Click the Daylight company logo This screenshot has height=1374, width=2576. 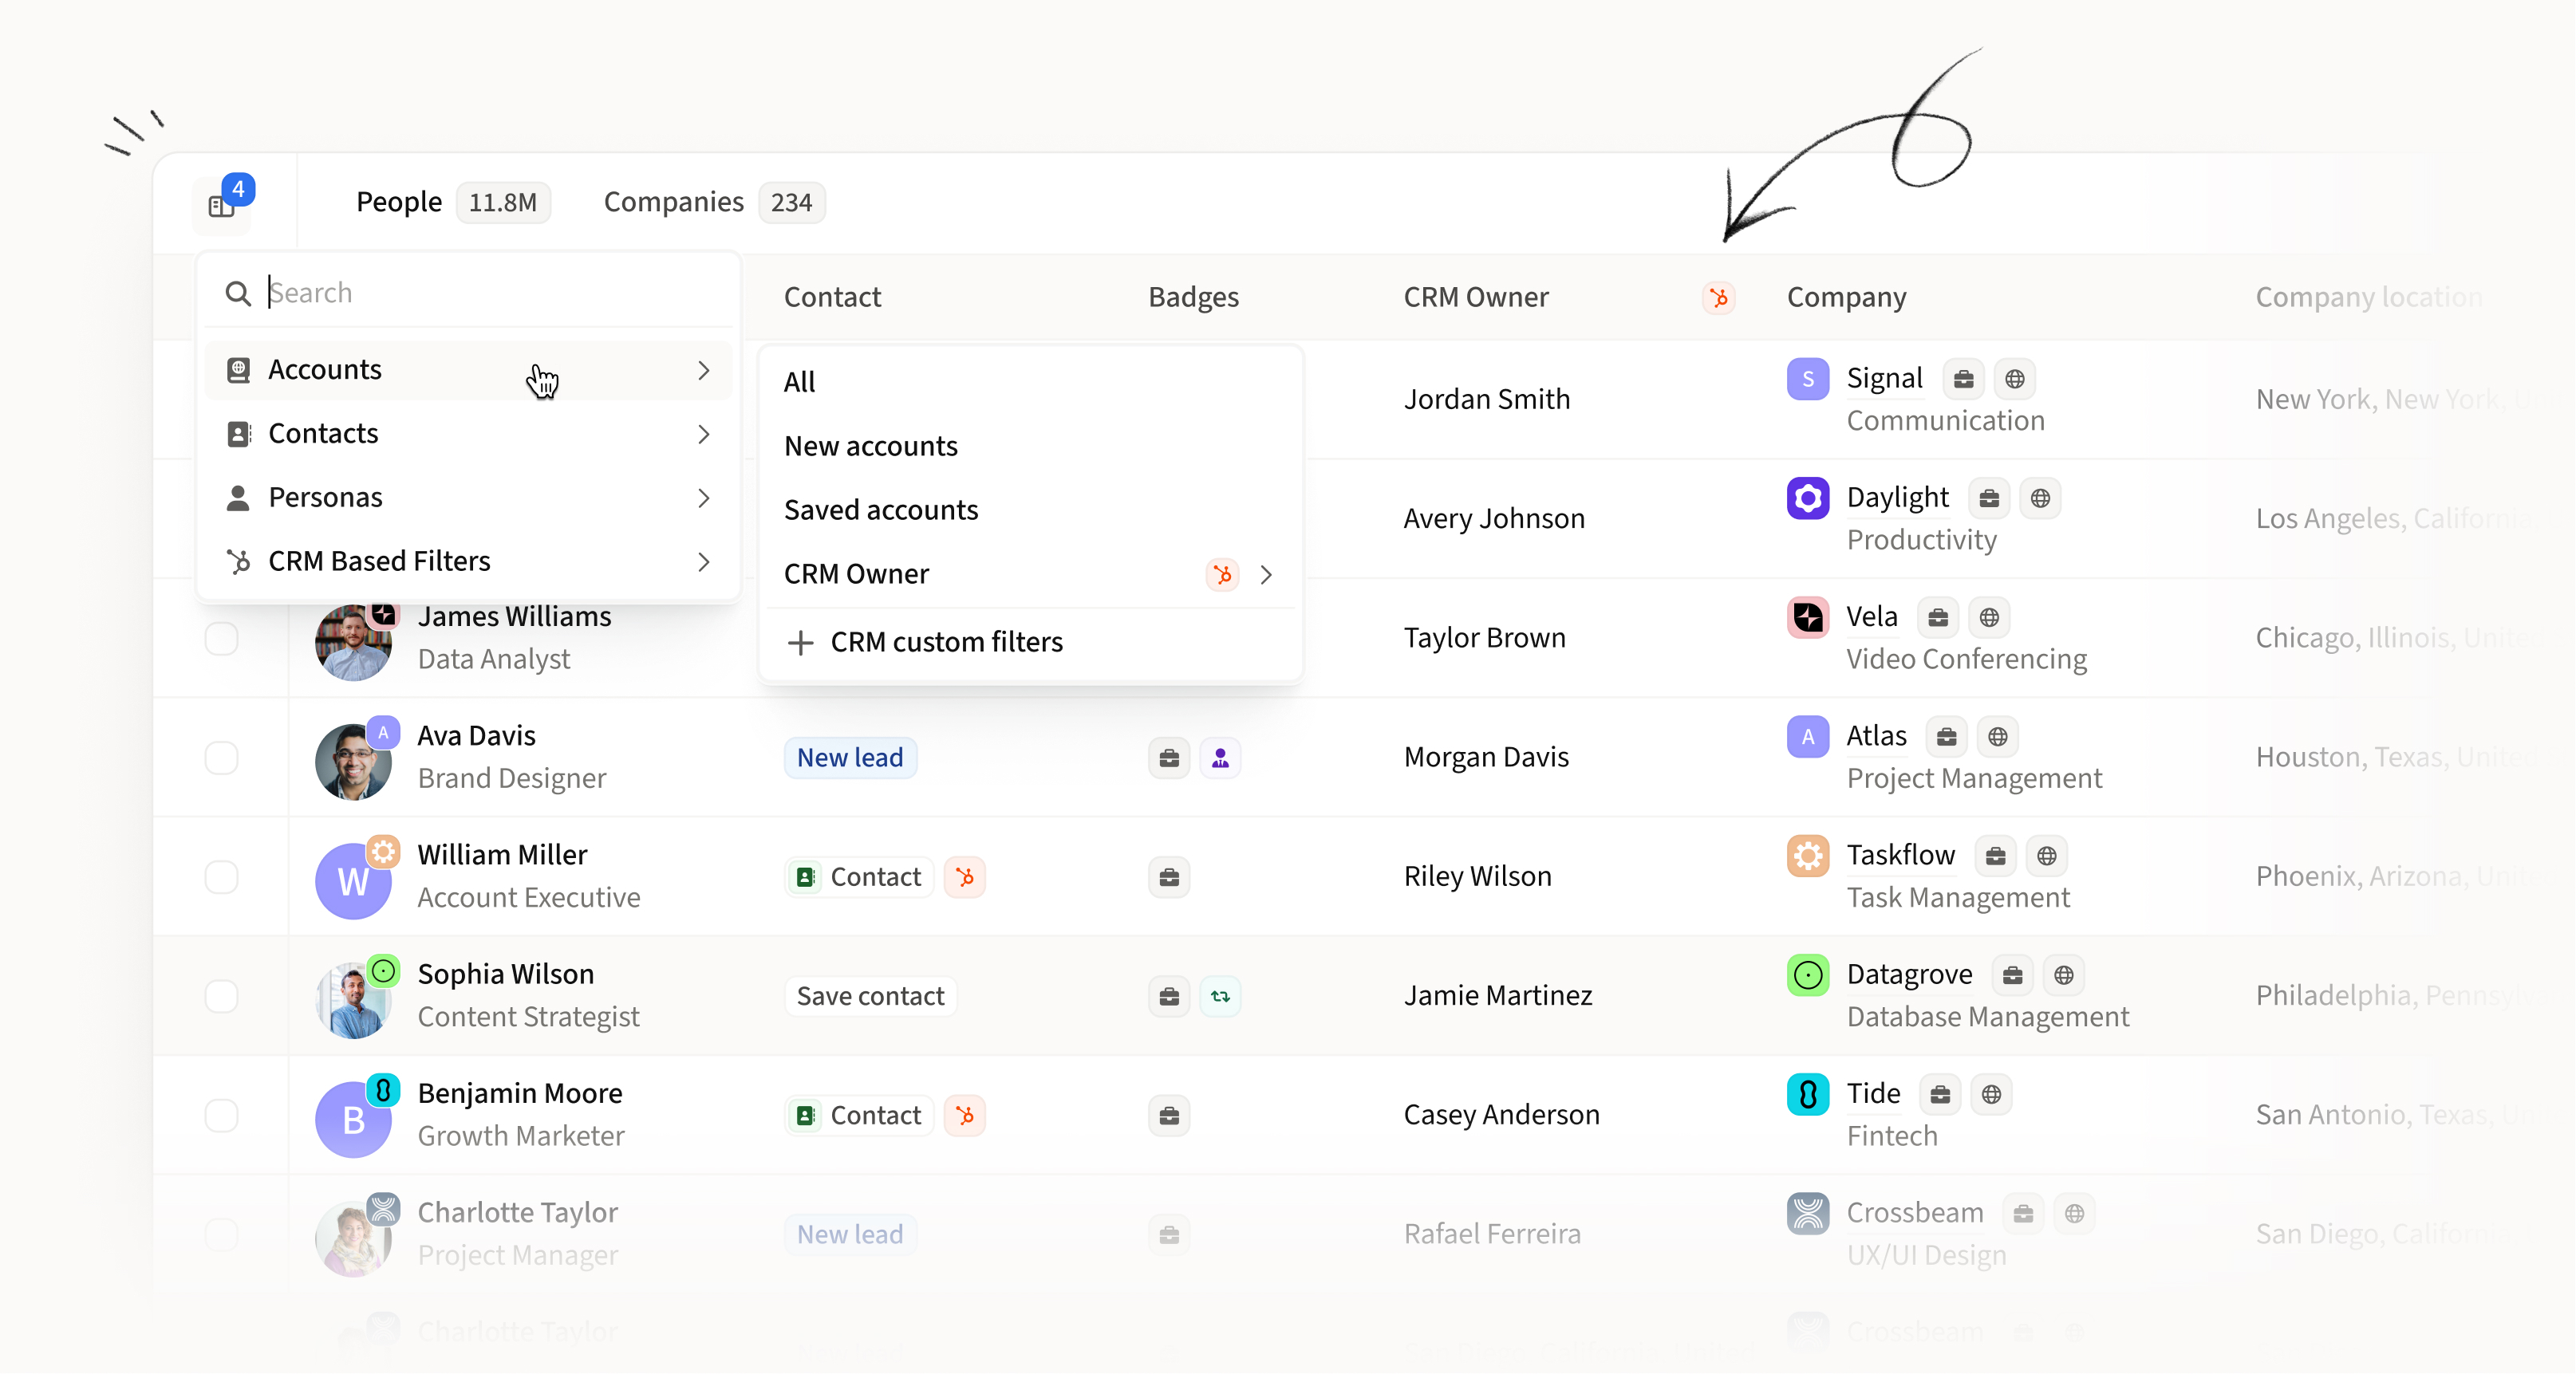tap(1808, 498)
